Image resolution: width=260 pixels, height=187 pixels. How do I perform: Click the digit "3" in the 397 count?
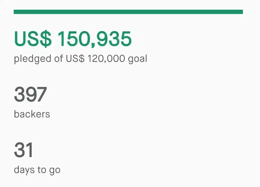point(19,95)
